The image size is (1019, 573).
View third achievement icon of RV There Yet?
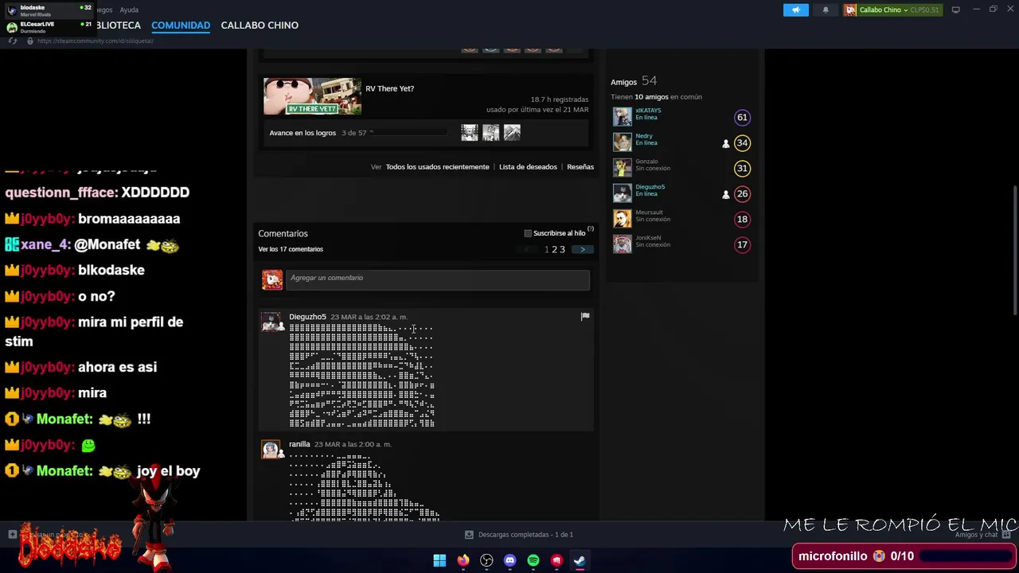pyautogui.click(x=512, y=133)
